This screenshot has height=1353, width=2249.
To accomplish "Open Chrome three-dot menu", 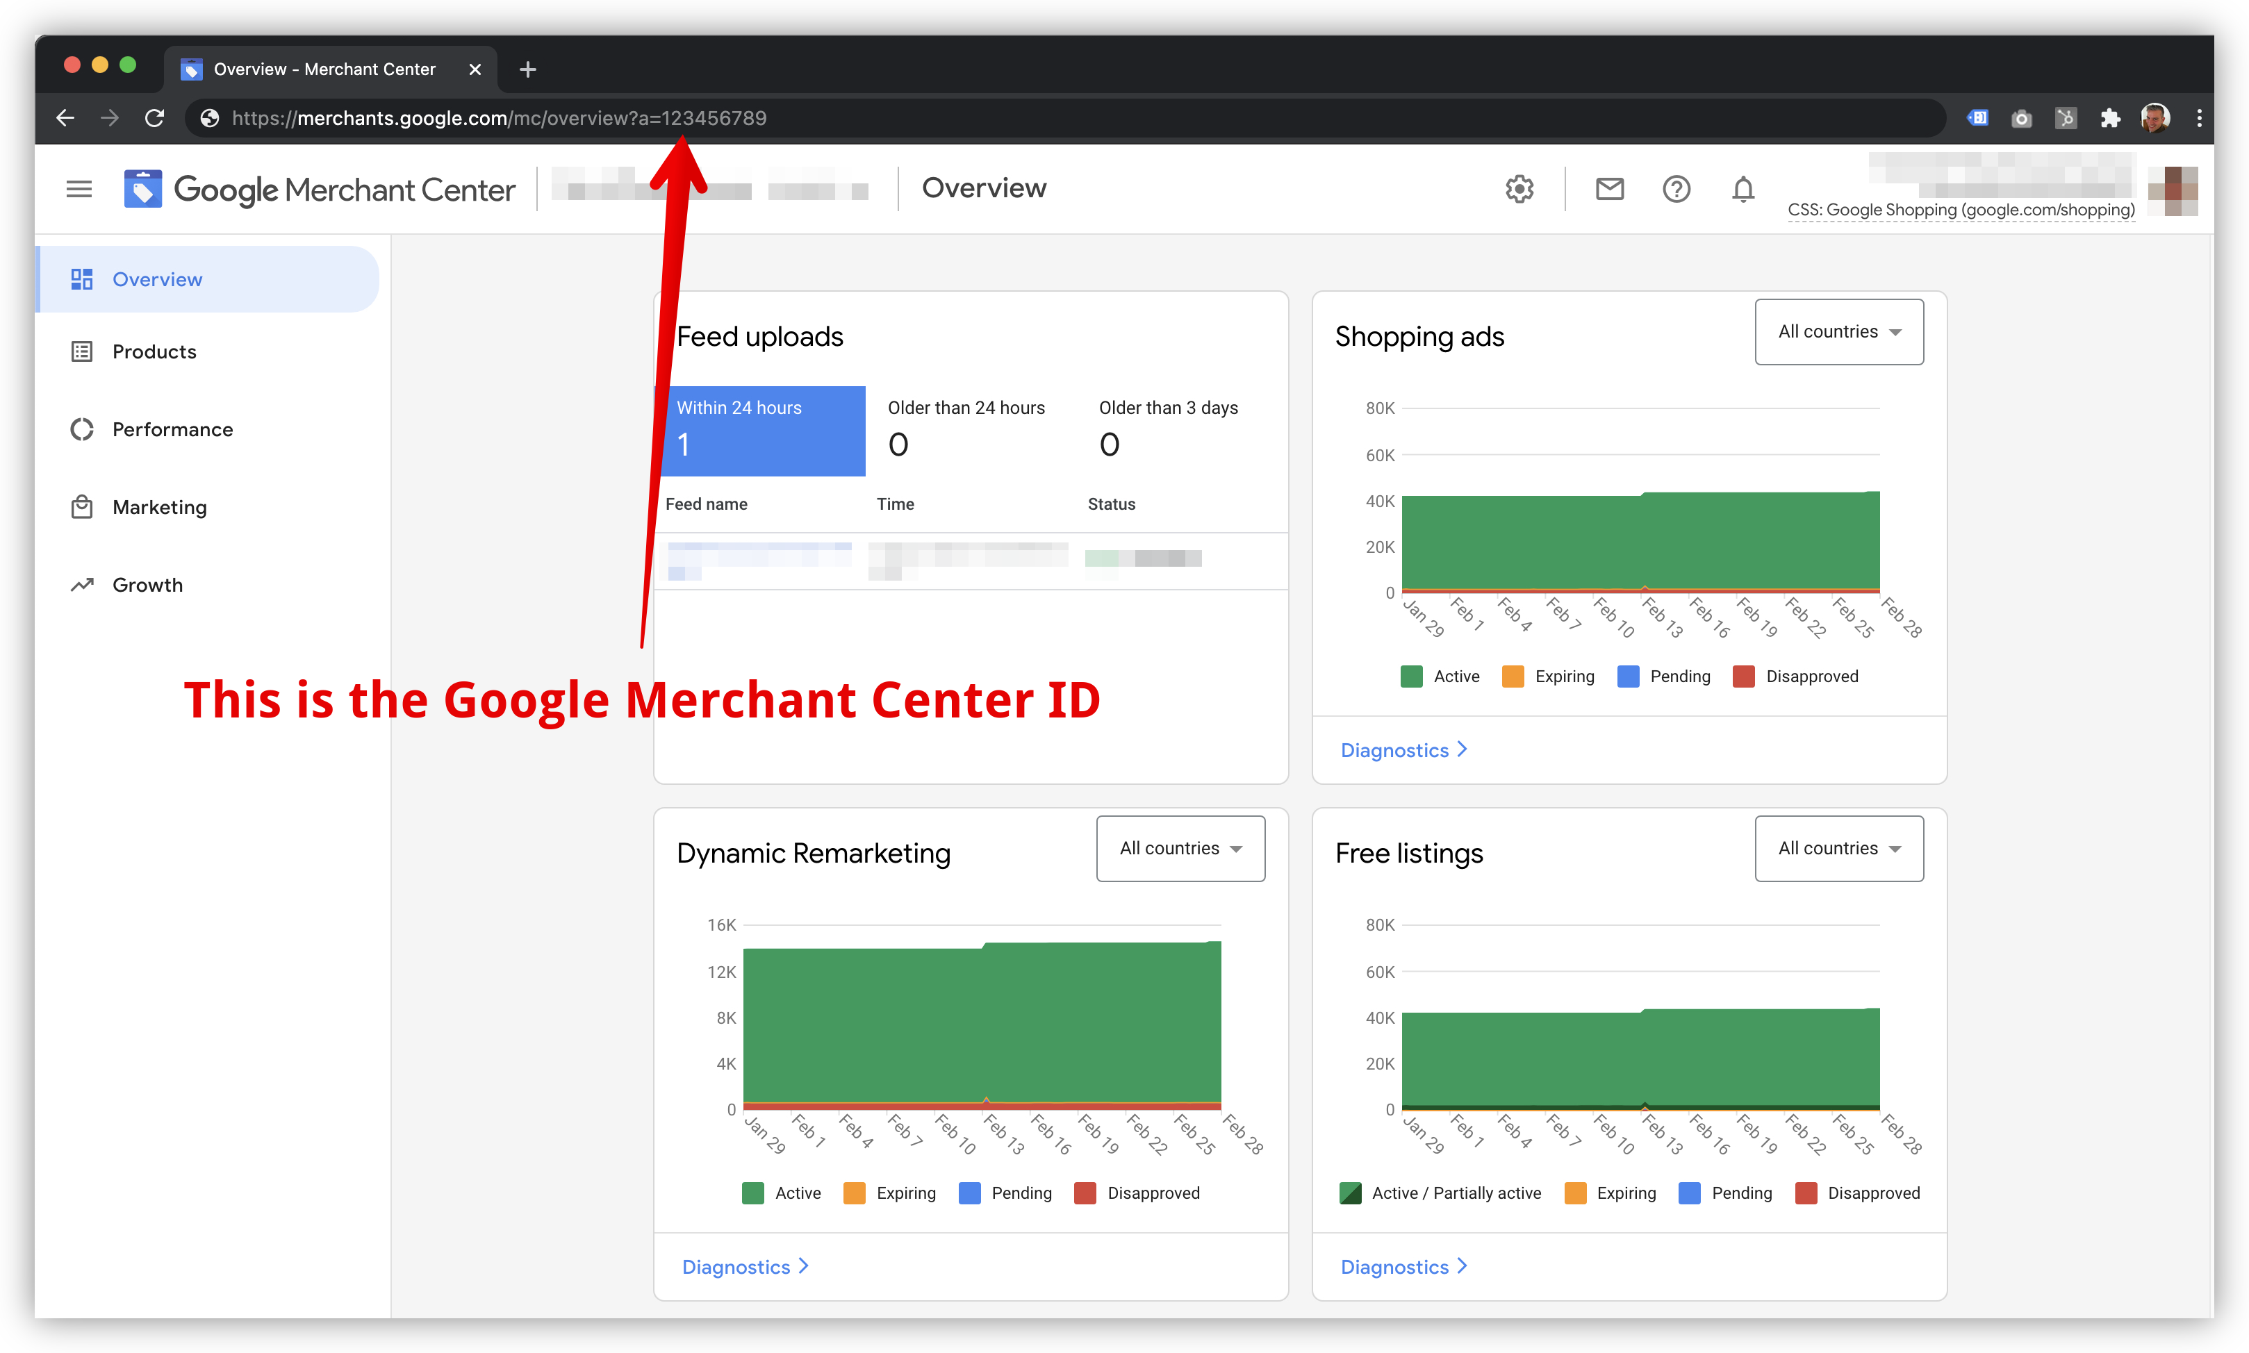I will click(x=2198, y=117).
